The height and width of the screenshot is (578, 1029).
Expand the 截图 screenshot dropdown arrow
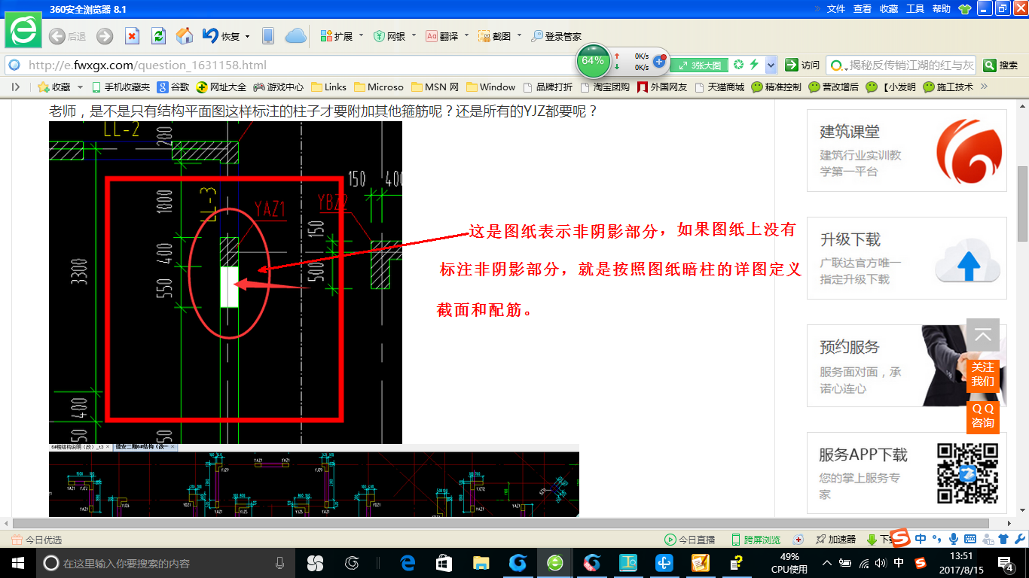coord(519,36)
